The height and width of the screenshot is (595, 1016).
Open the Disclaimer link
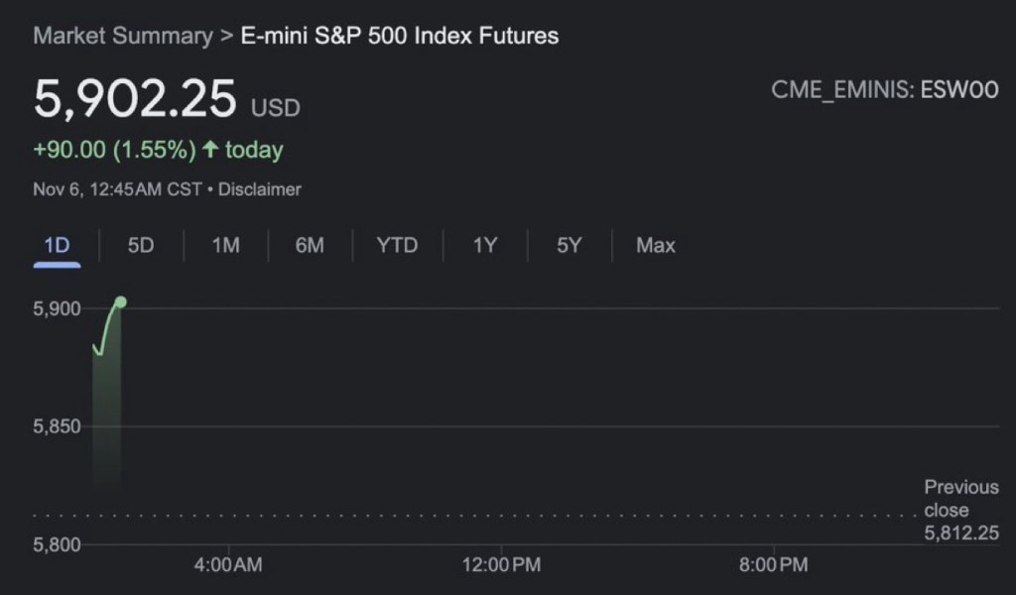coord(259,188)
